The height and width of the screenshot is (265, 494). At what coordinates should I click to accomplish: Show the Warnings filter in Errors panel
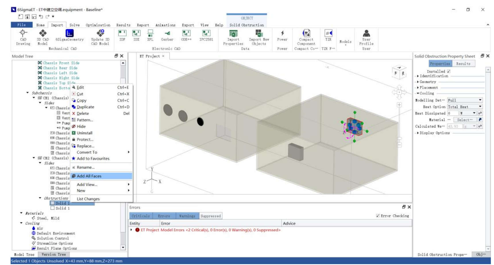pos(187,216)
